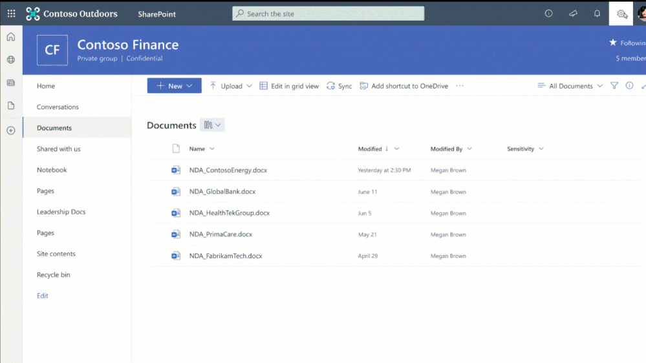Image resolution: width=646 pixels, height=363 pixels.
Task: Click the create plus circle icon
Action: (x=11, y=130)
